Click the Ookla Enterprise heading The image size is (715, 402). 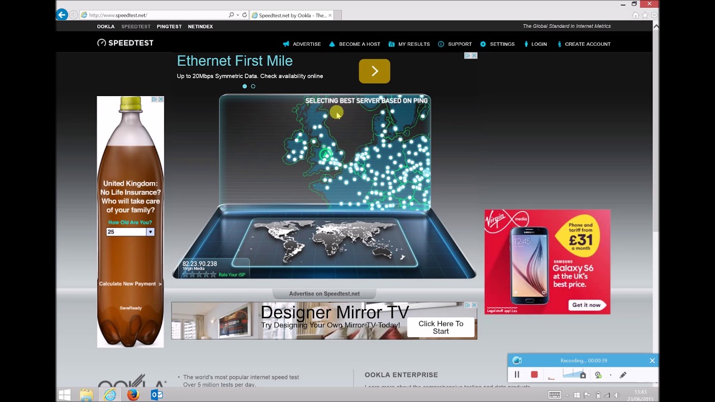coord(401,375)
